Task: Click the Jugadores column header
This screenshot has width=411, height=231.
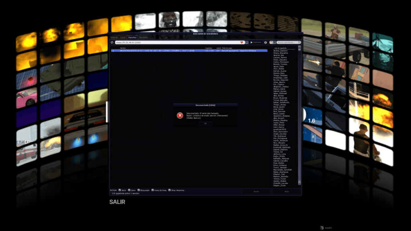Action: (209, 48)
